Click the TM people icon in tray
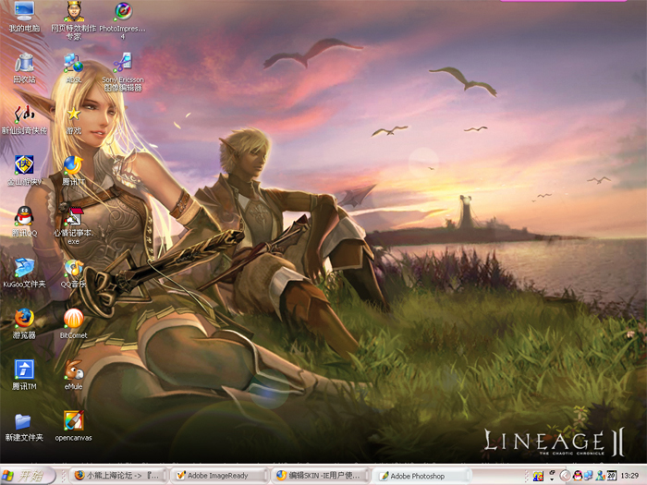 click(601, 476)
